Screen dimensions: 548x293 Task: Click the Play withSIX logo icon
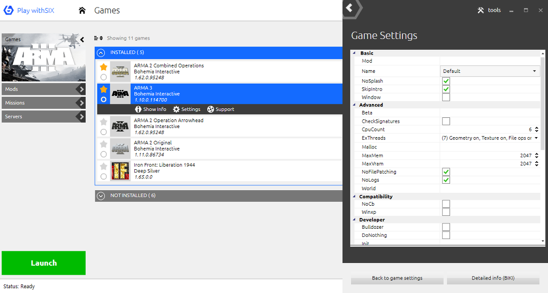[x=9, y=11]
